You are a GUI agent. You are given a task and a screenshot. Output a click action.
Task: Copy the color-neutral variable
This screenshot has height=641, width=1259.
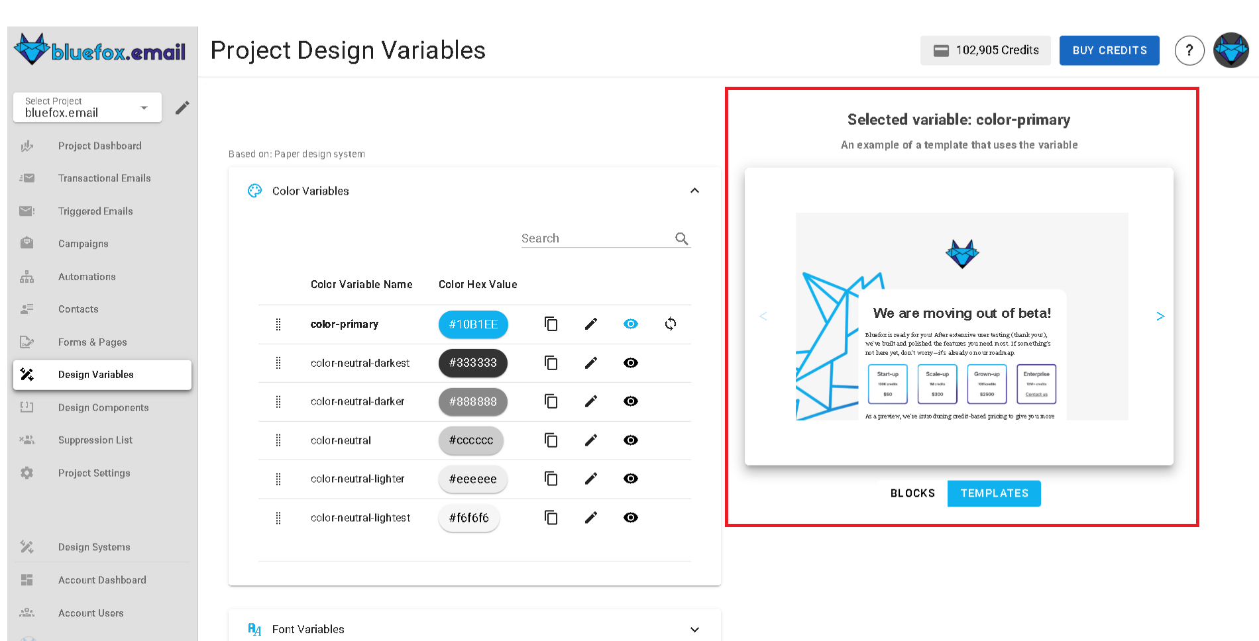point(551,440)
